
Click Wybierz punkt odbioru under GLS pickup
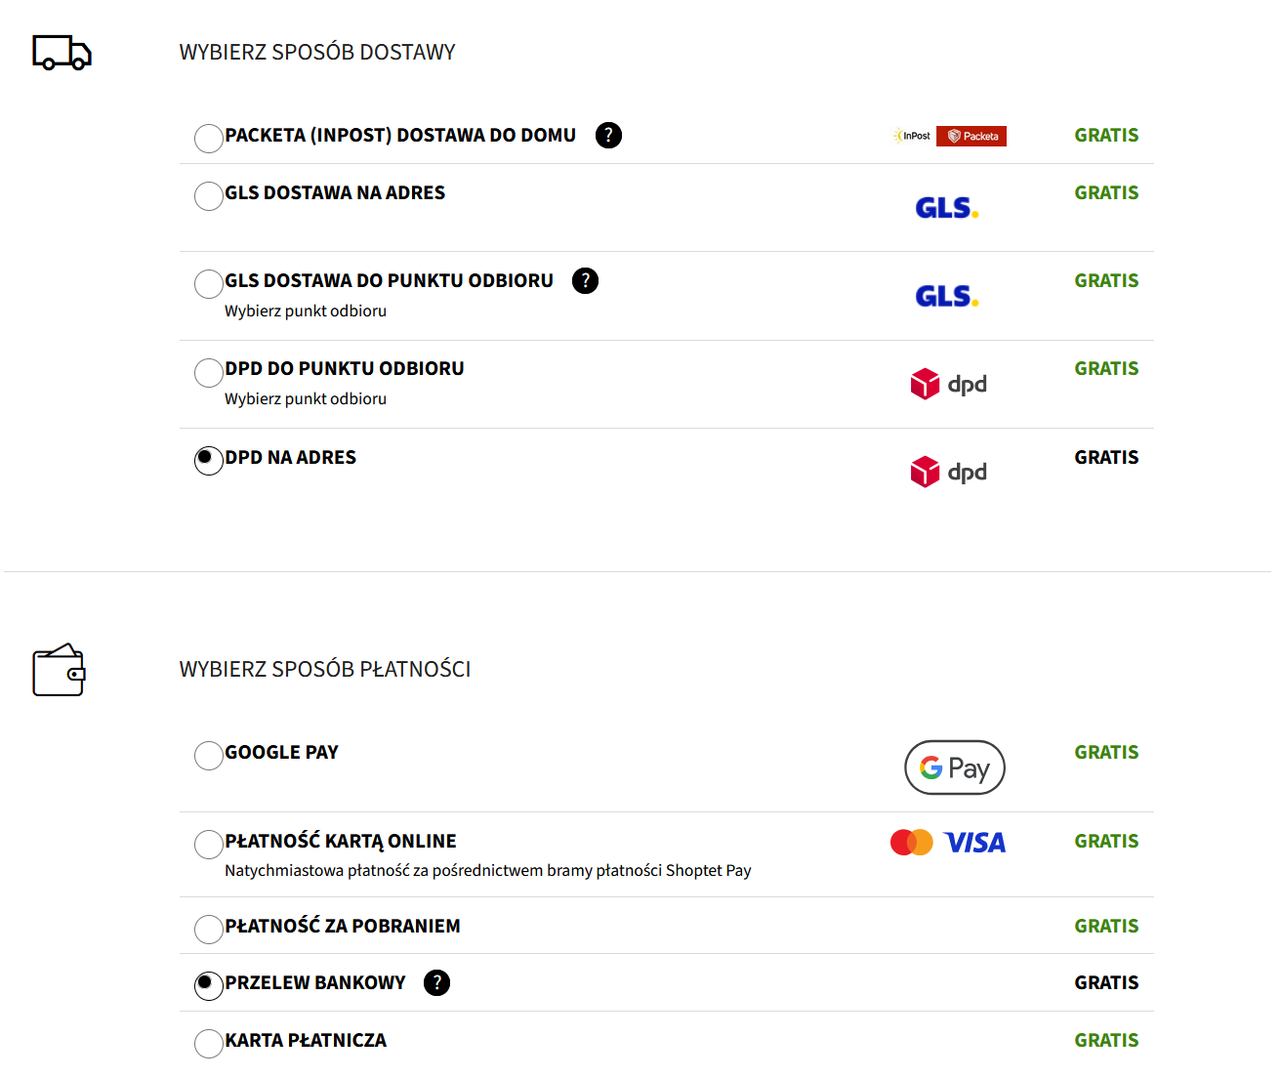tap(306, 311)
